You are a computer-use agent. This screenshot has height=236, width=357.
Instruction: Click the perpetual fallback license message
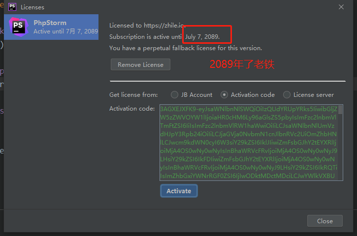[186, 48]
